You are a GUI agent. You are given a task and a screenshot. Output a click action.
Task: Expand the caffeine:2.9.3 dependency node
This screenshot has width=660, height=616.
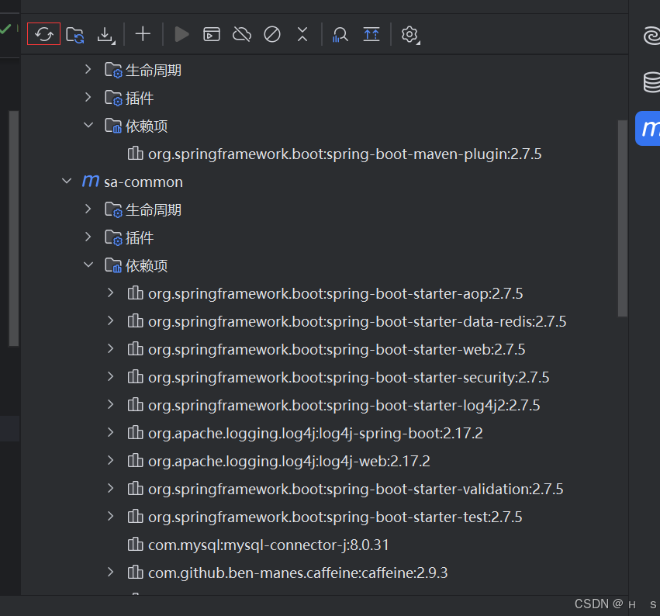coord(109,573)
